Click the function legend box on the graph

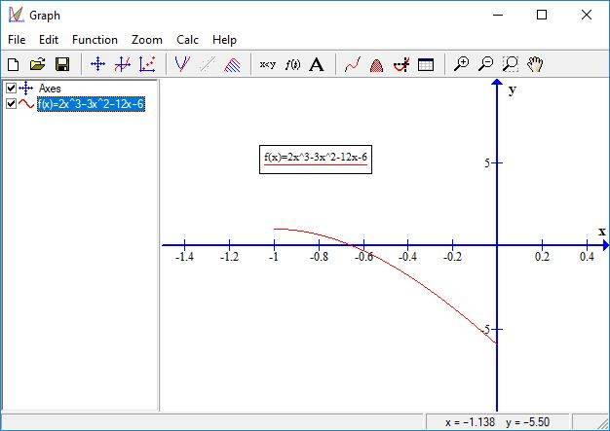click(x=316, y=159)
